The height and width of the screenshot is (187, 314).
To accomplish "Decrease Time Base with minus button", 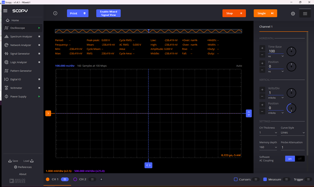I will (x=262, y=55).
